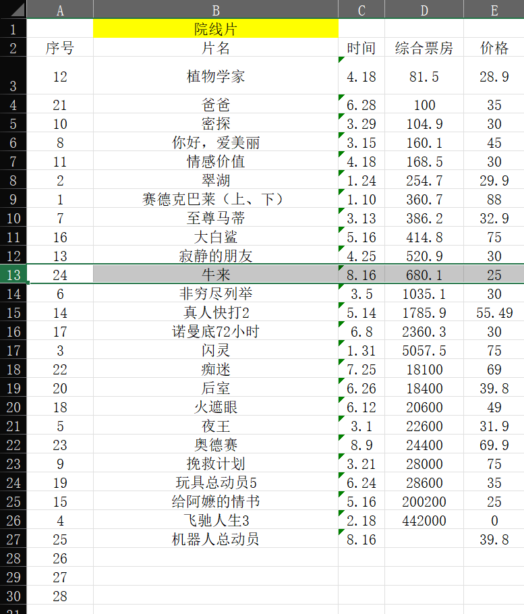Click serial number cell 26
The height and width of the screenshot is (614, 524).
click(x=60, y=558)
